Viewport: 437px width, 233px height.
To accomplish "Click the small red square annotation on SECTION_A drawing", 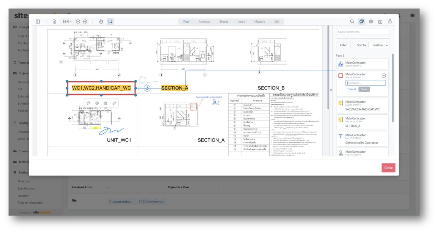I will 194,107.
